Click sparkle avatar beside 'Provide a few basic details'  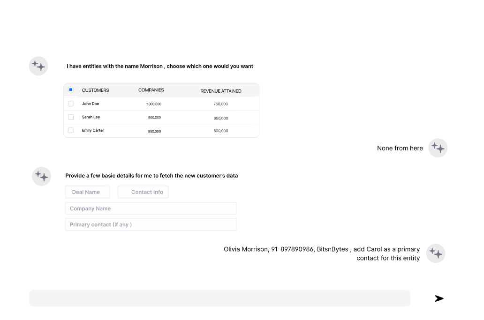[x=41, y=176]
